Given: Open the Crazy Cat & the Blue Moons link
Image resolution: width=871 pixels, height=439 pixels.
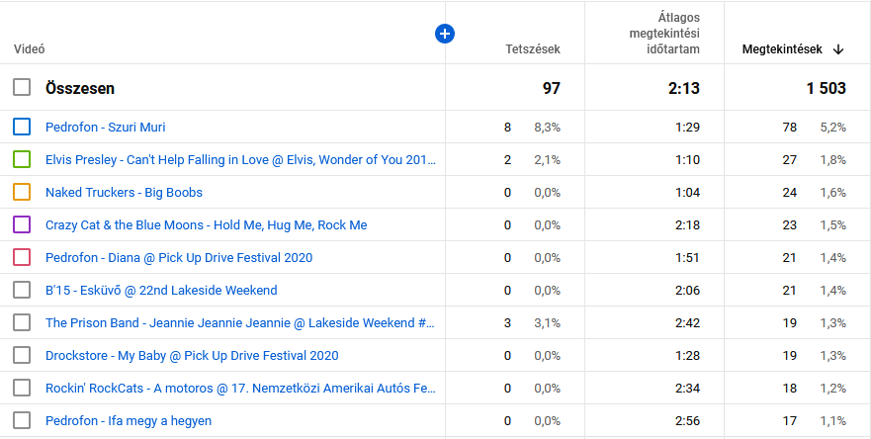Looking at the screenshot, I should (206, 224).
